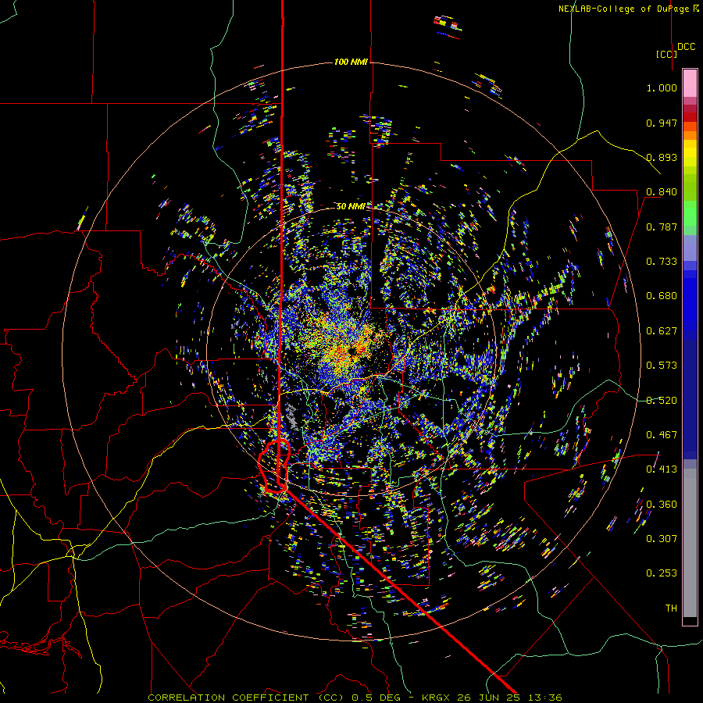Click the 26 JUN 25 date stamp
This screenshot has height=703, width=703.
(x=490, y=698)
